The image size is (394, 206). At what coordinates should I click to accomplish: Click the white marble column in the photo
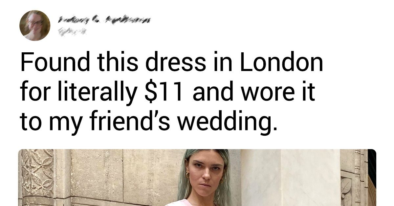point(291,178)
